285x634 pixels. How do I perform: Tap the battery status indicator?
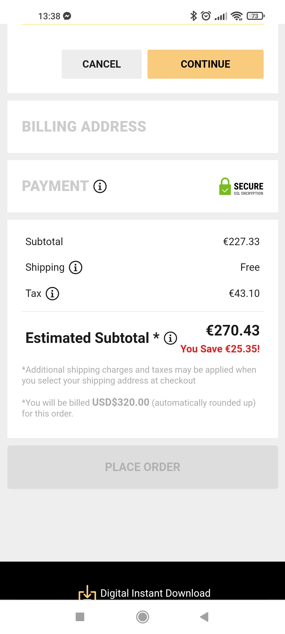click(x=255, y=16)
